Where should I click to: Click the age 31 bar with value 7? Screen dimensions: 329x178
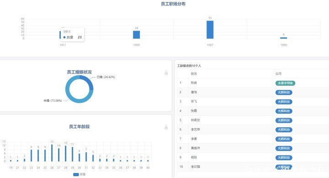(x=86, y=157)
